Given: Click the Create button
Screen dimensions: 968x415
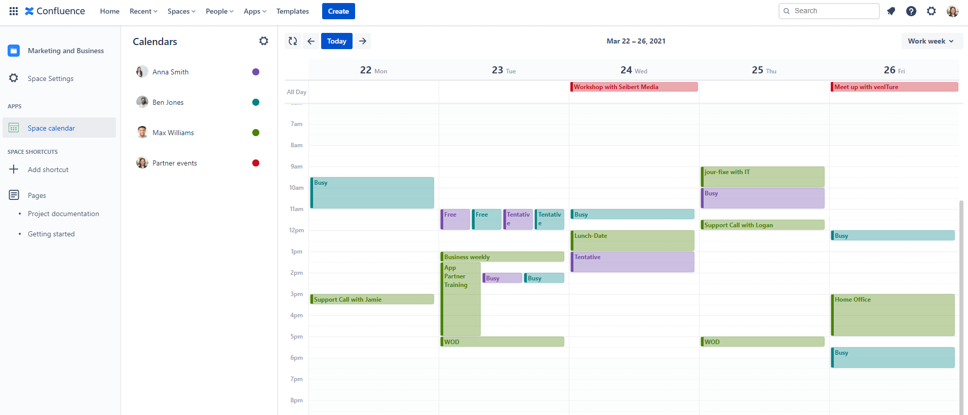Looking at the screenshot, I should point(338,11).
